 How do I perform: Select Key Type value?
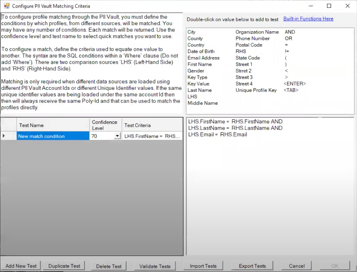tap(197, 77)
